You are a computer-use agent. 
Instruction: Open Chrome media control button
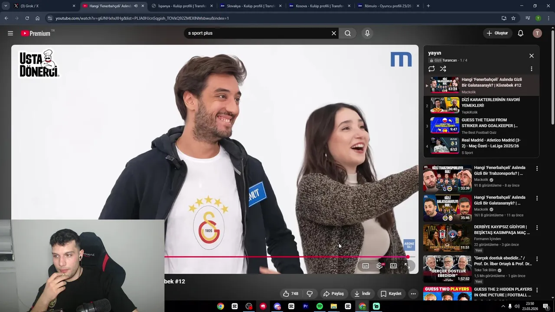[528, 18]
